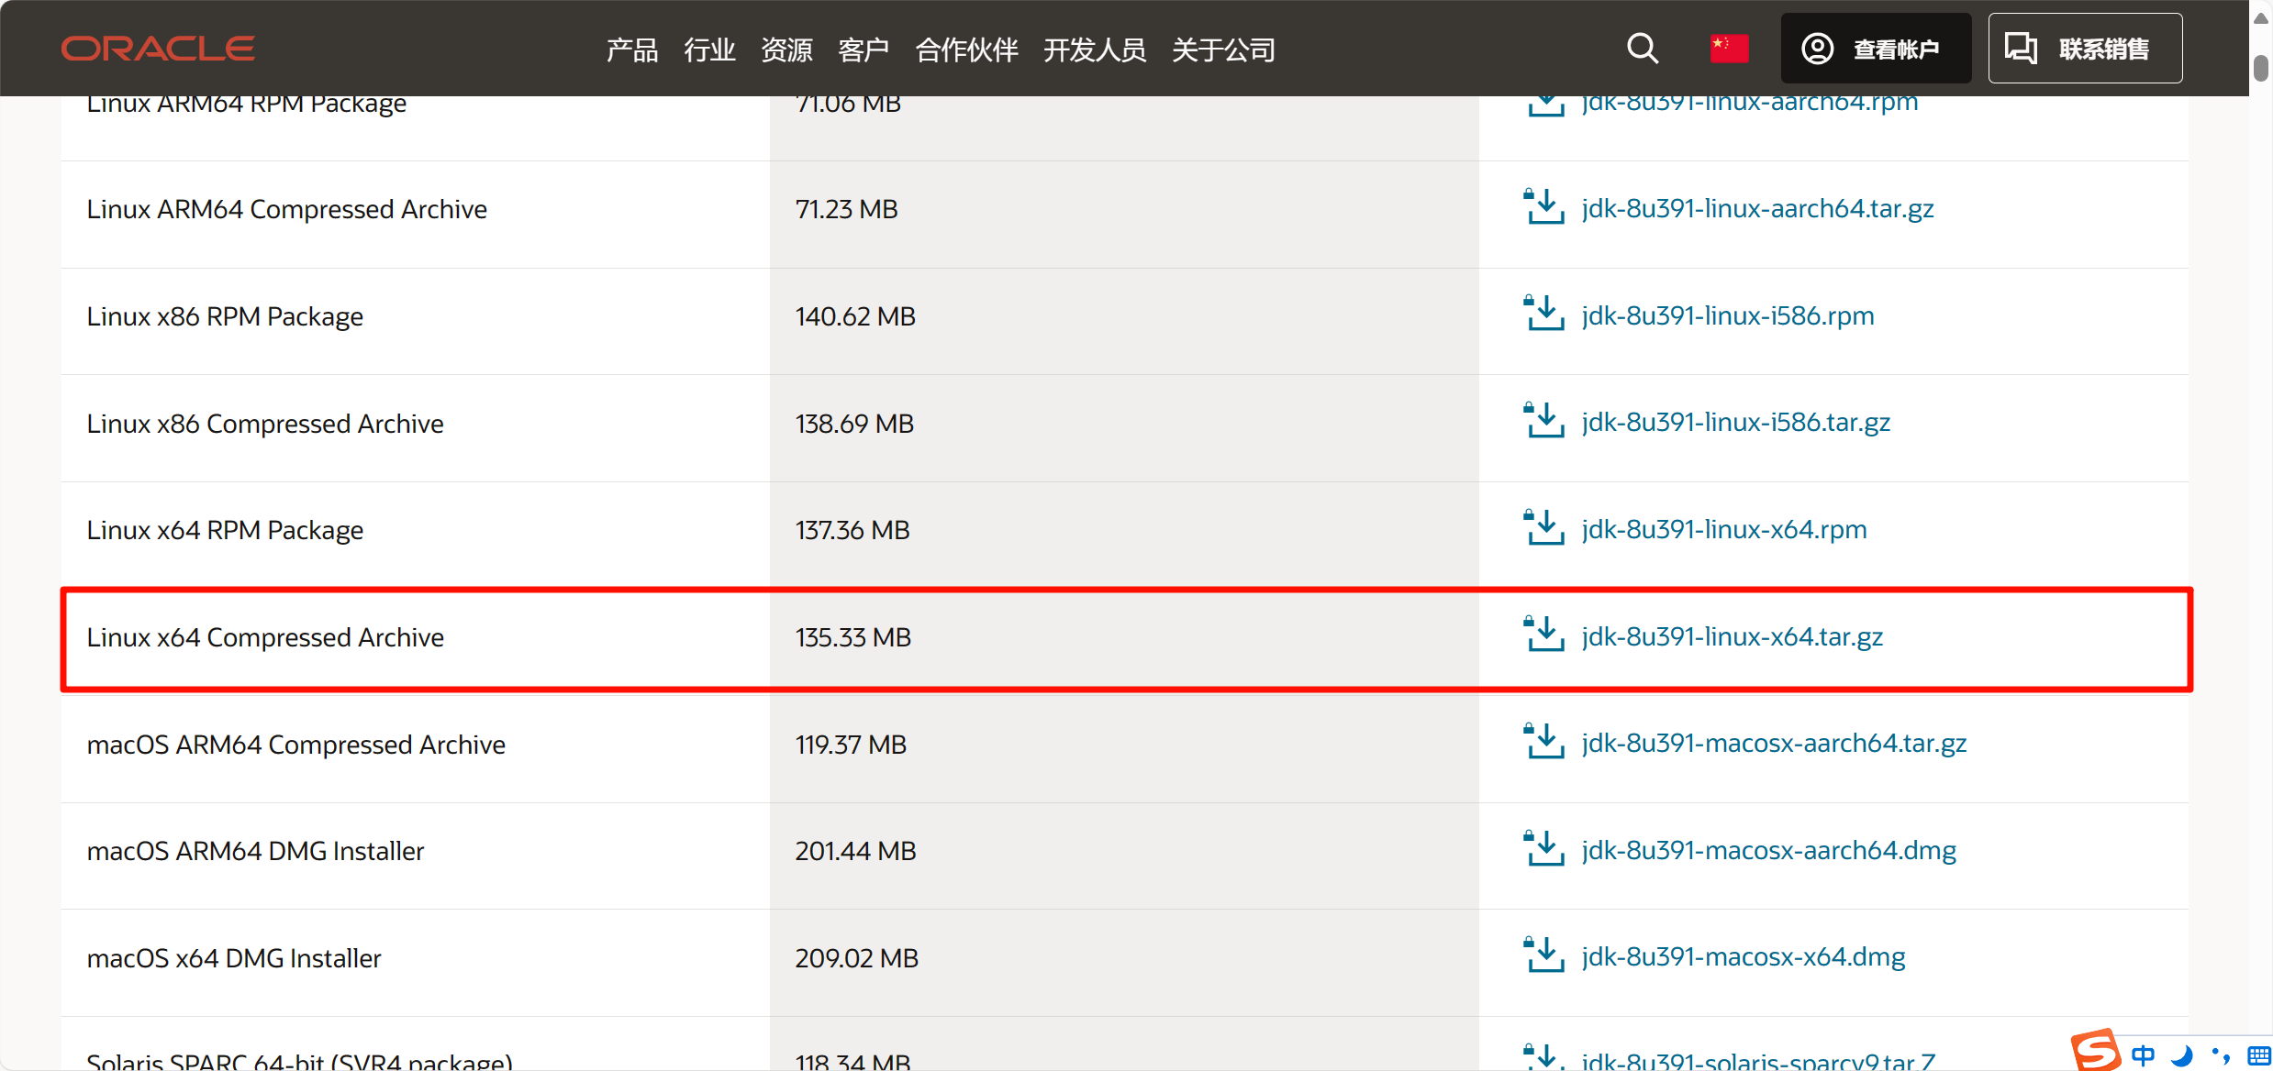Click the Sogou input method S icon

point(2096,1050)
